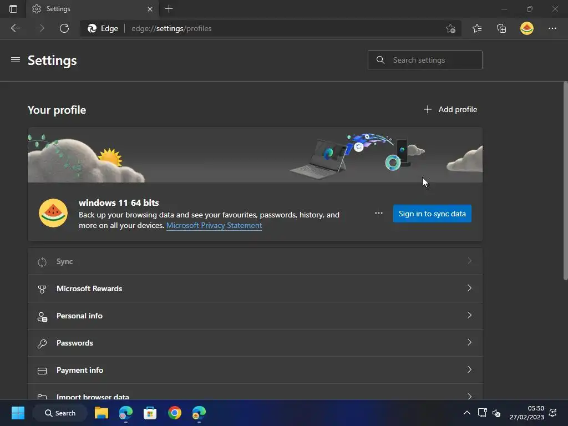Click the Edge icon beside File Explorer
The image size is (568, 426).
pyautogui.click(x=126, y=413)
